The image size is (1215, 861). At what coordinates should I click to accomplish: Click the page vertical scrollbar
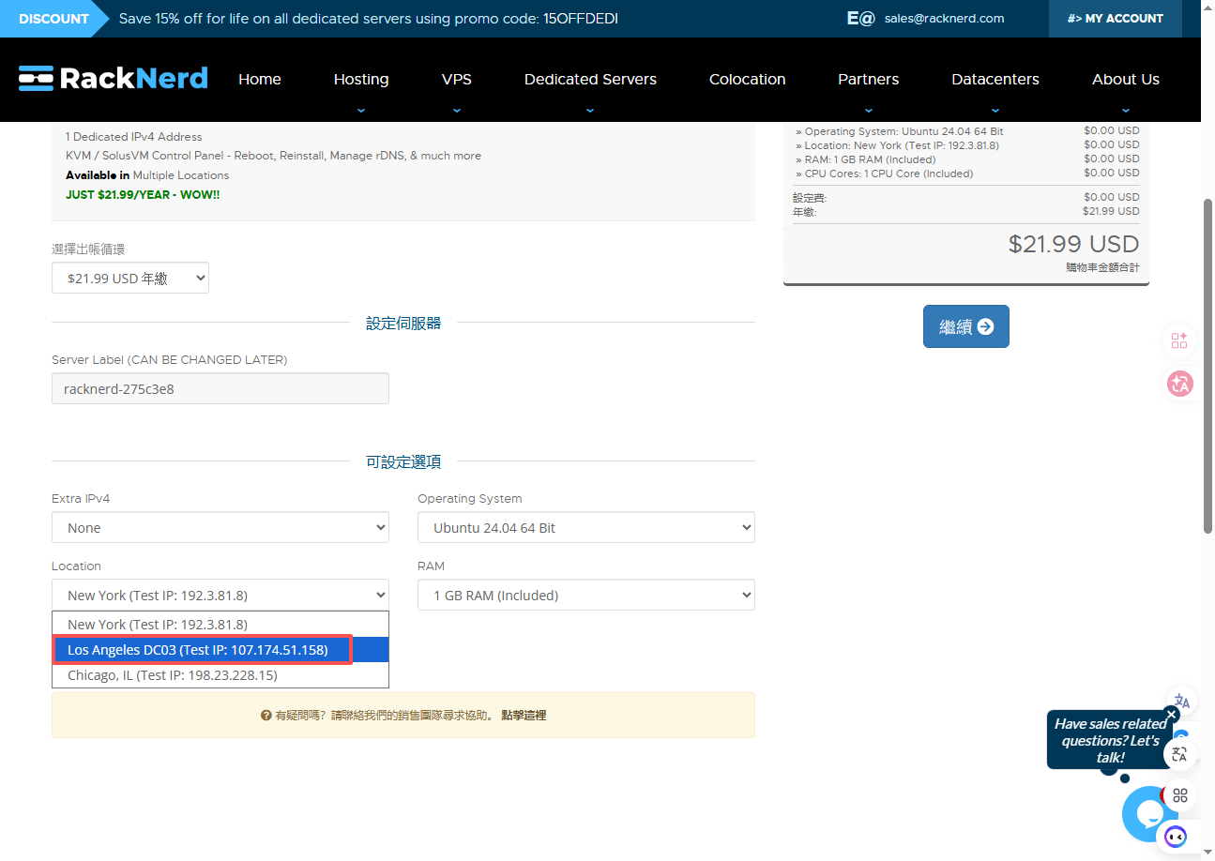[x=1207, y=366]
